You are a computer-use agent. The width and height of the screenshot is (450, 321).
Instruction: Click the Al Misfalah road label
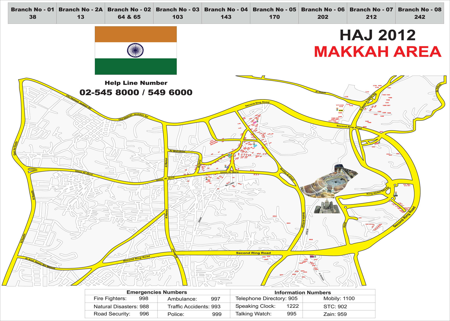tap(321, 277)
